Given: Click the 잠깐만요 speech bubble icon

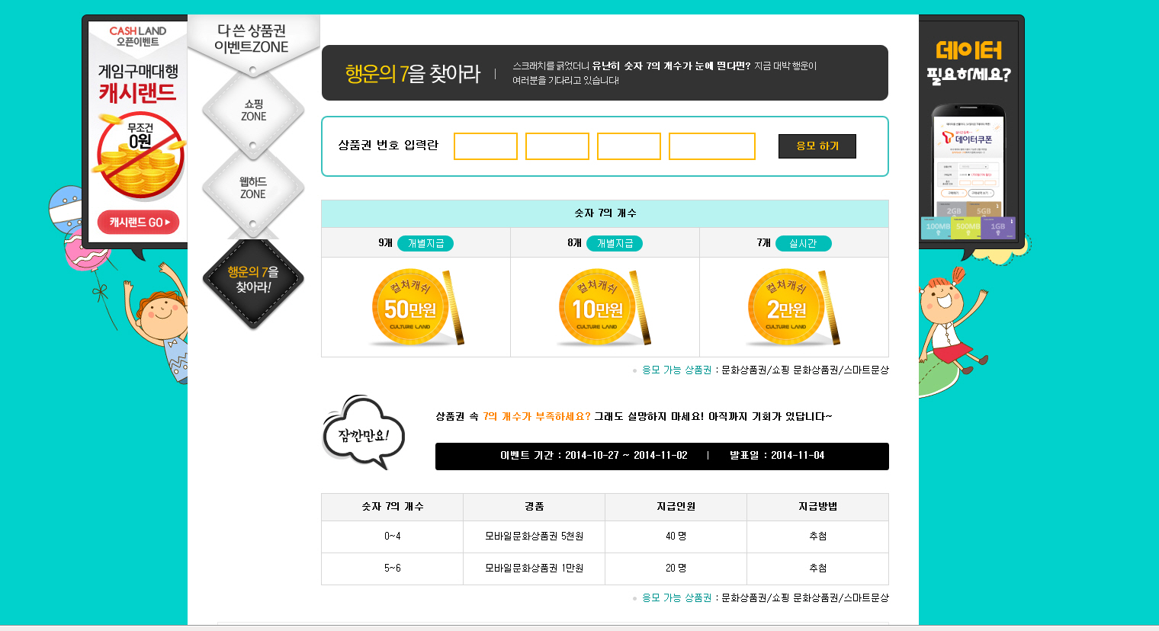Looking at the screenshot, I should tap(364, 433).
